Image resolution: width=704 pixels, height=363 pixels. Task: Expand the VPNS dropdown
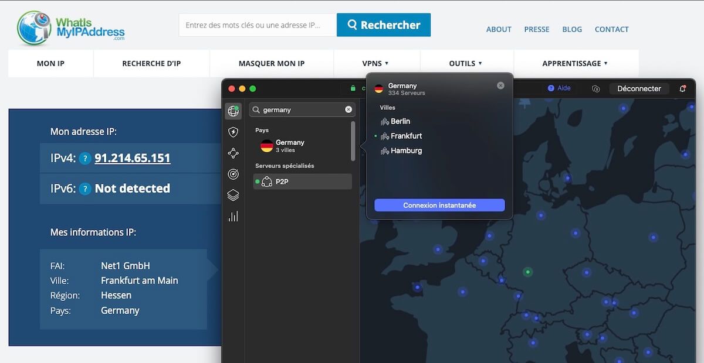(x=376, y=63)
